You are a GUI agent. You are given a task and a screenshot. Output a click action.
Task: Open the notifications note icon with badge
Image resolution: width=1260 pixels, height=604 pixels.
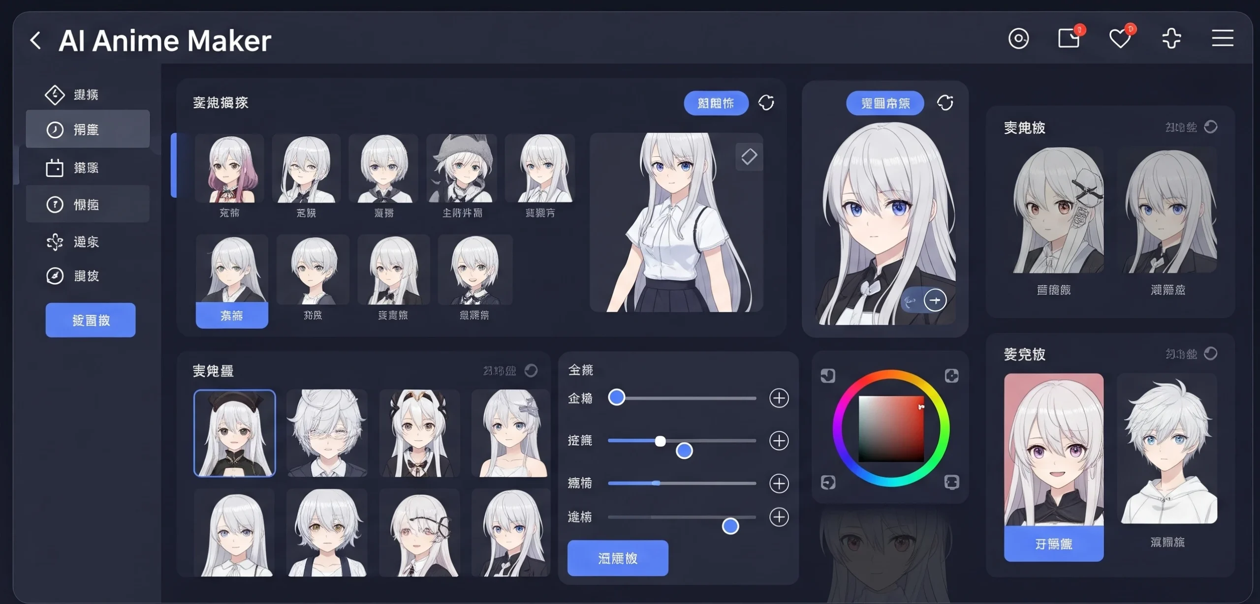pyautogui.click(x=1069, y=38)
